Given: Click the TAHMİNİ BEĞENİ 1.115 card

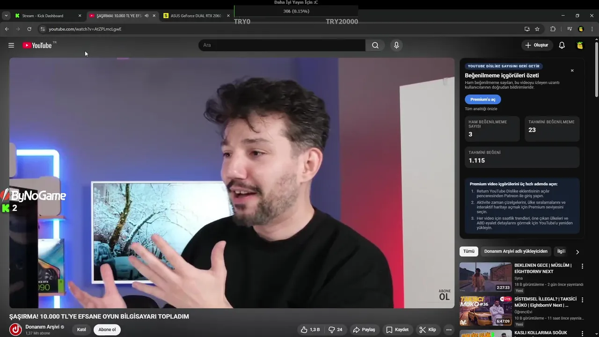Looking at the screenshot, I should click(x=522, y=157).
